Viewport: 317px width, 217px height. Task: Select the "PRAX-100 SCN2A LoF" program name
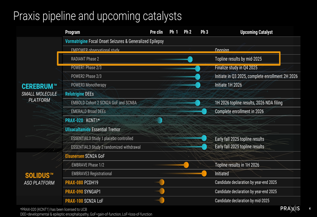[84, 201]
